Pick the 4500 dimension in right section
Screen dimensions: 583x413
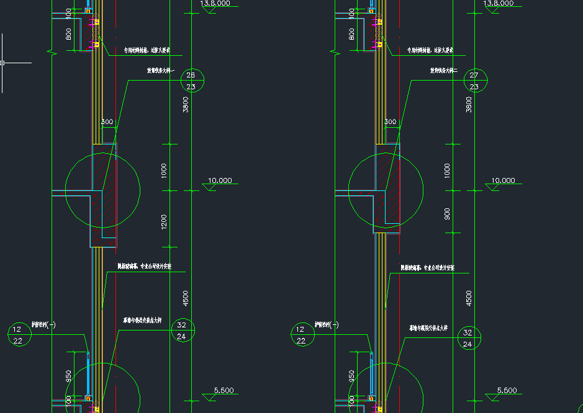coord(469,298)
